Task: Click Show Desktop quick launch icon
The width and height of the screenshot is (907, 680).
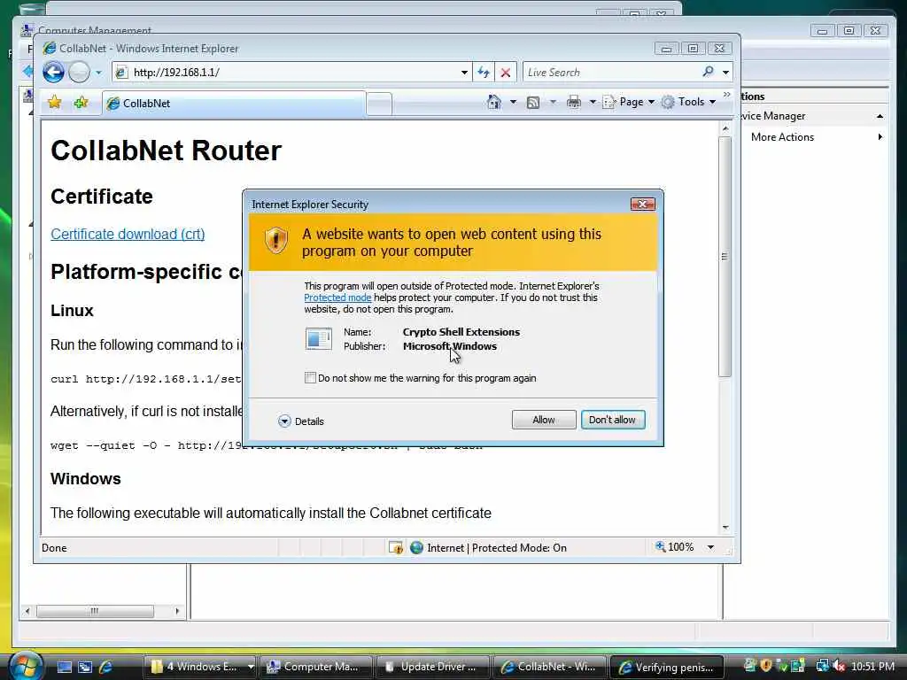Action: (x=64, y=667)
